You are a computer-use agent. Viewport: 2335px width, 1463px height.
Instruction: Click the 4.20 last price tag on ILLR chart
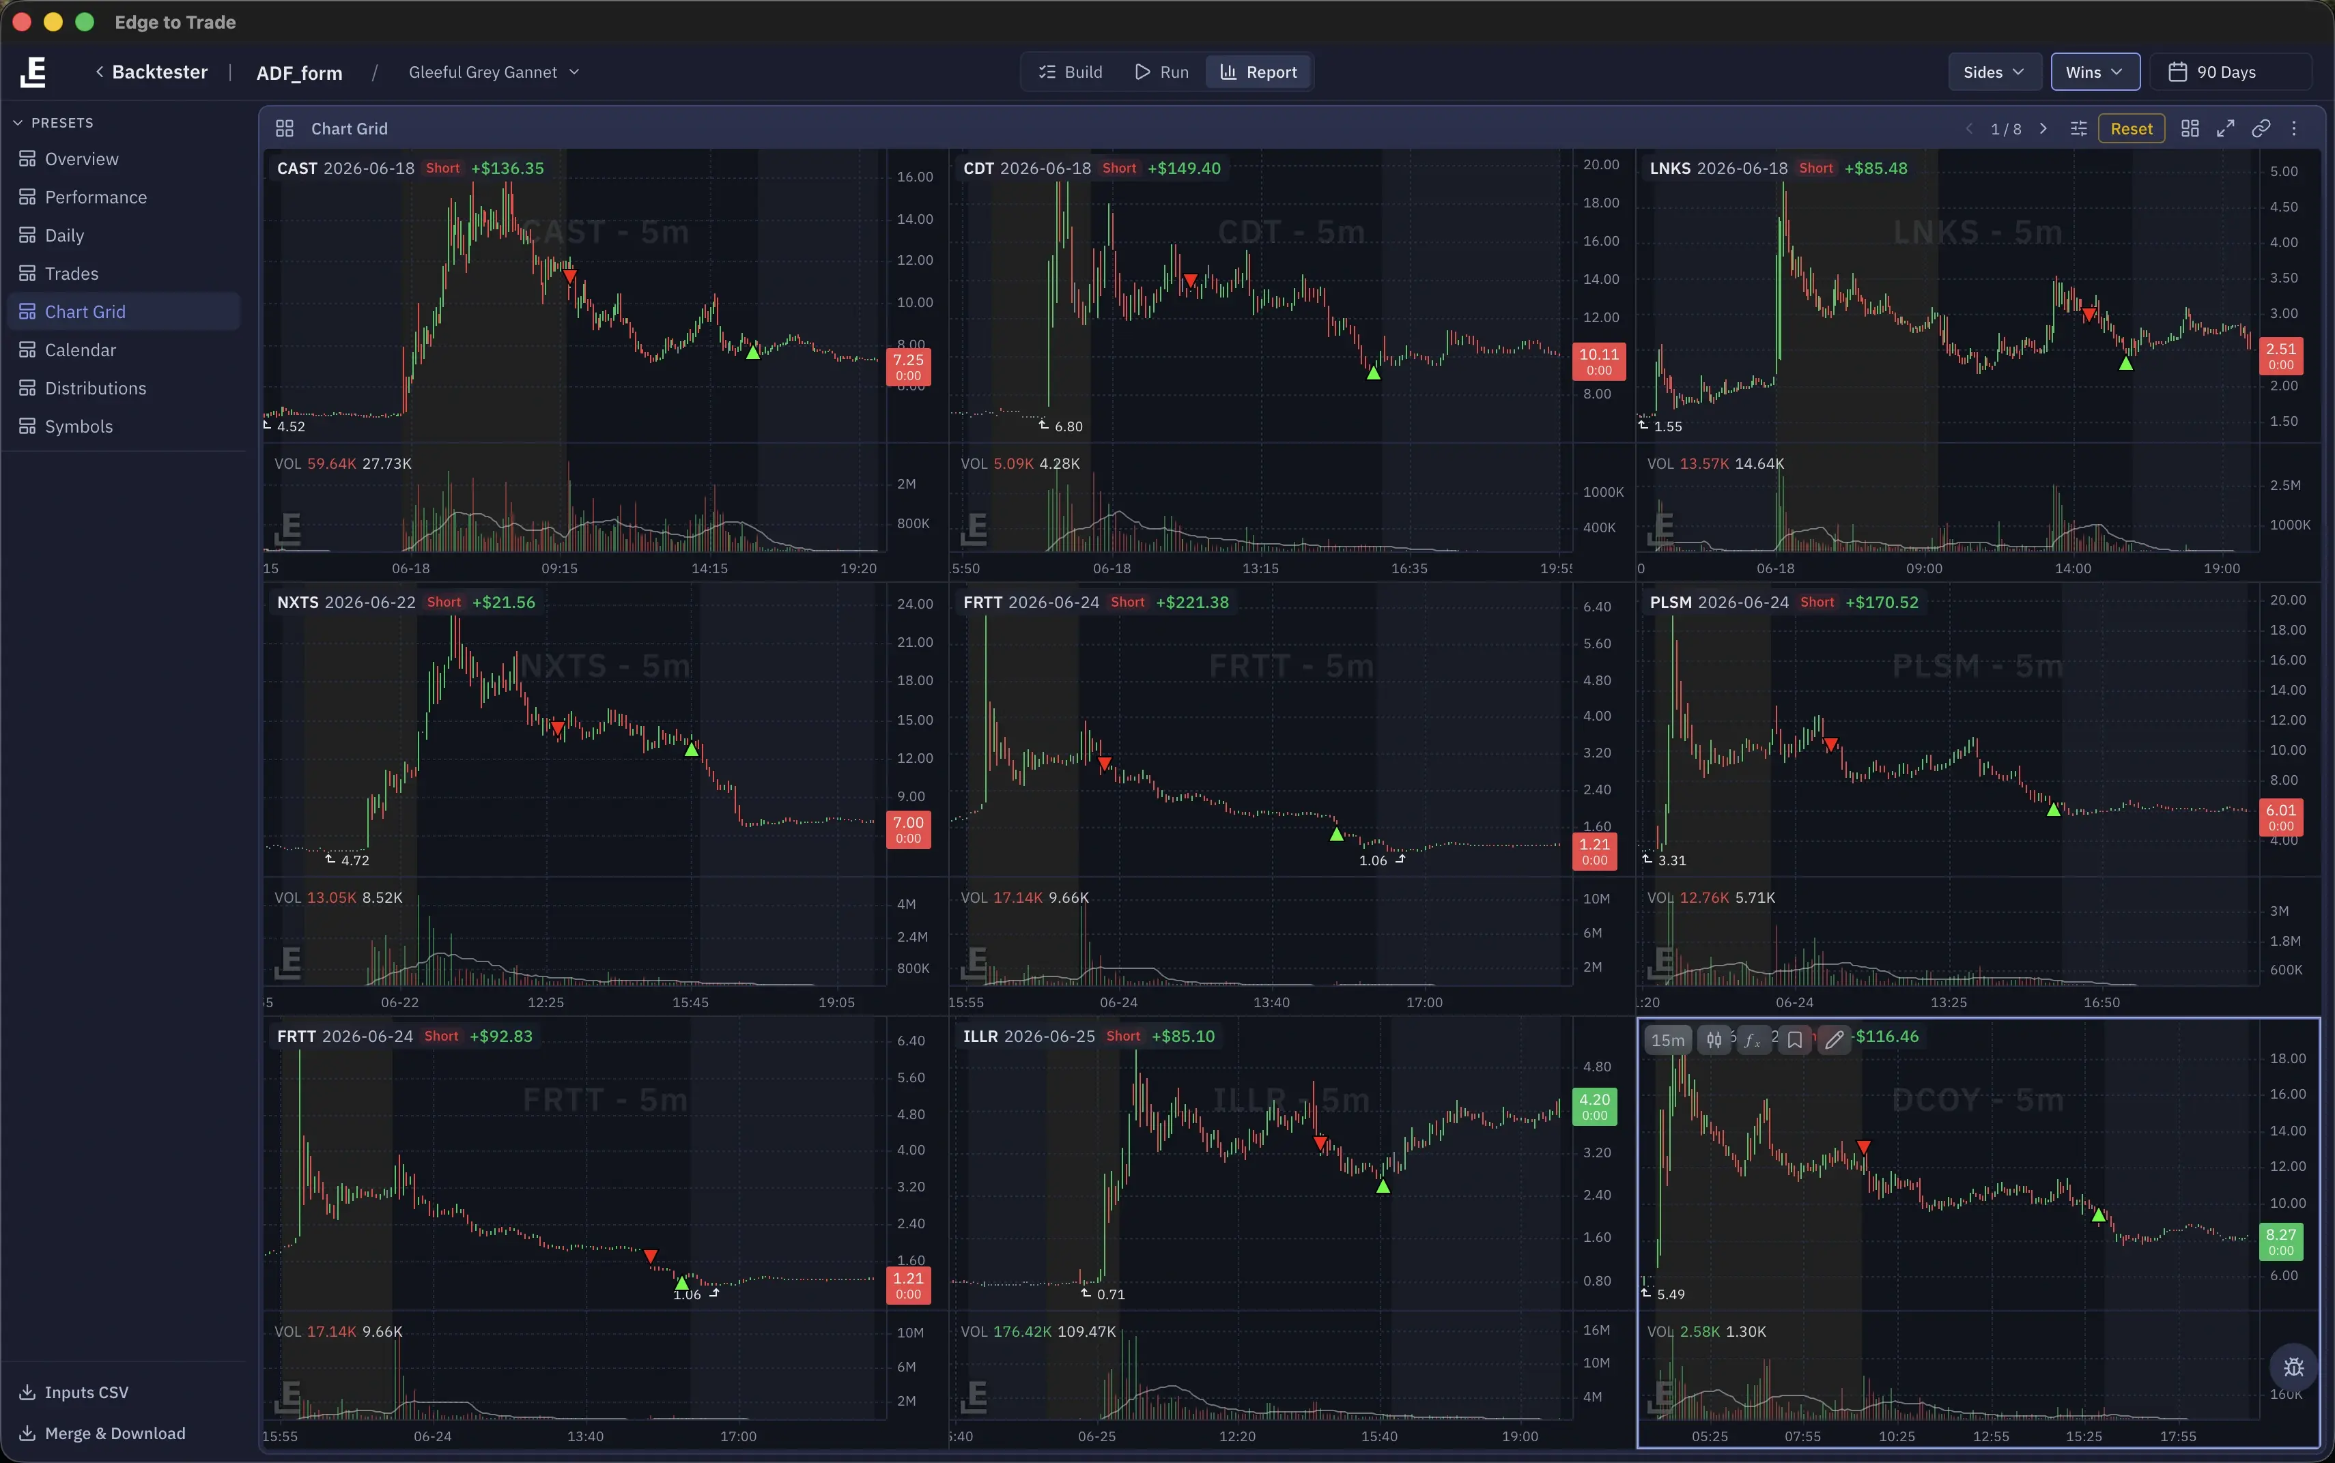click(x=1594, y=1107)
